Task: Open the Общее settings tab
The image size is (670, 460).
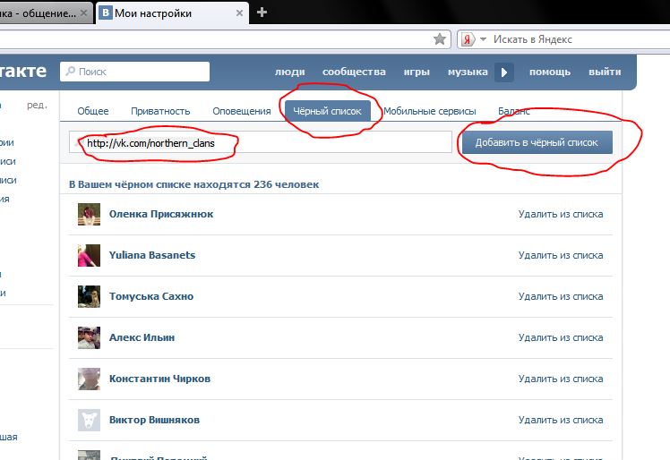Action: 93,111
